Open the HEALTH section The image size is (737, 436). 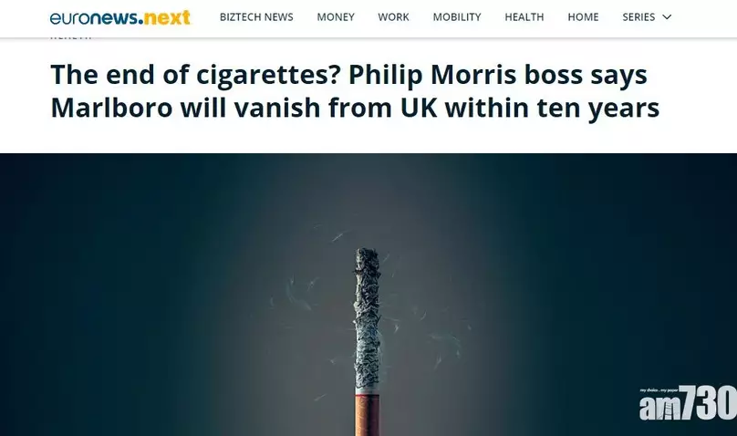point(524,17)
